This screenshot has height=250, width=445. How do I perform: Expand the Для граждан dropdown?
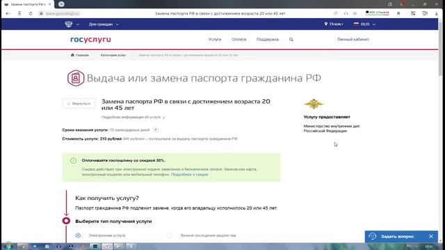click(104, 24)
